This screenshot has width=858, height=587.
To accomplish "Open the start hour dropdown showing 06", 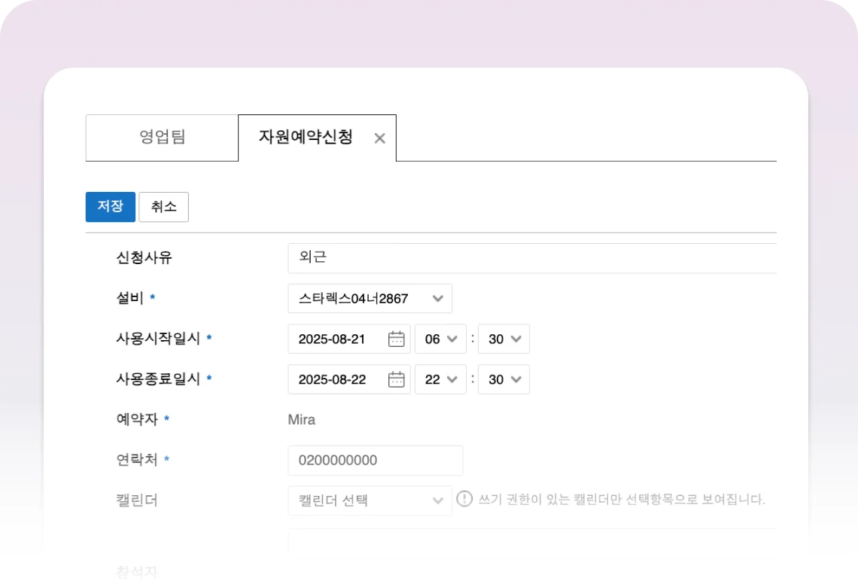I will click(x=440, y=339).
